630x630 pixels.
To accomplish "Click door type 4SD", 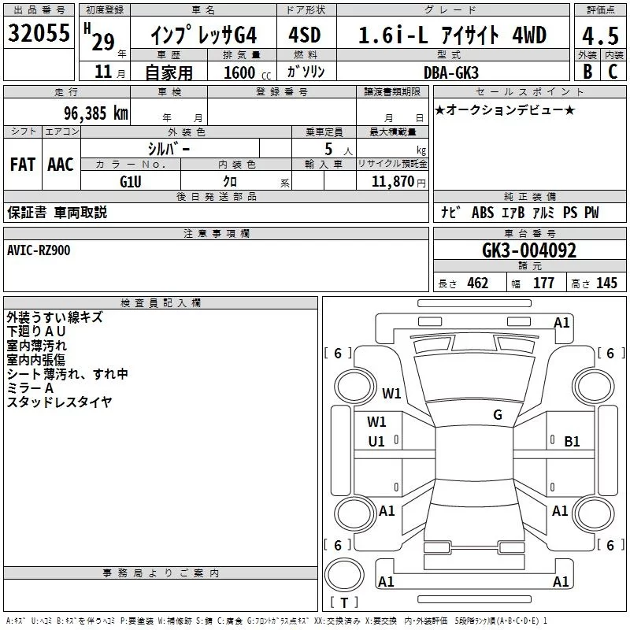I will coord(305,35).
